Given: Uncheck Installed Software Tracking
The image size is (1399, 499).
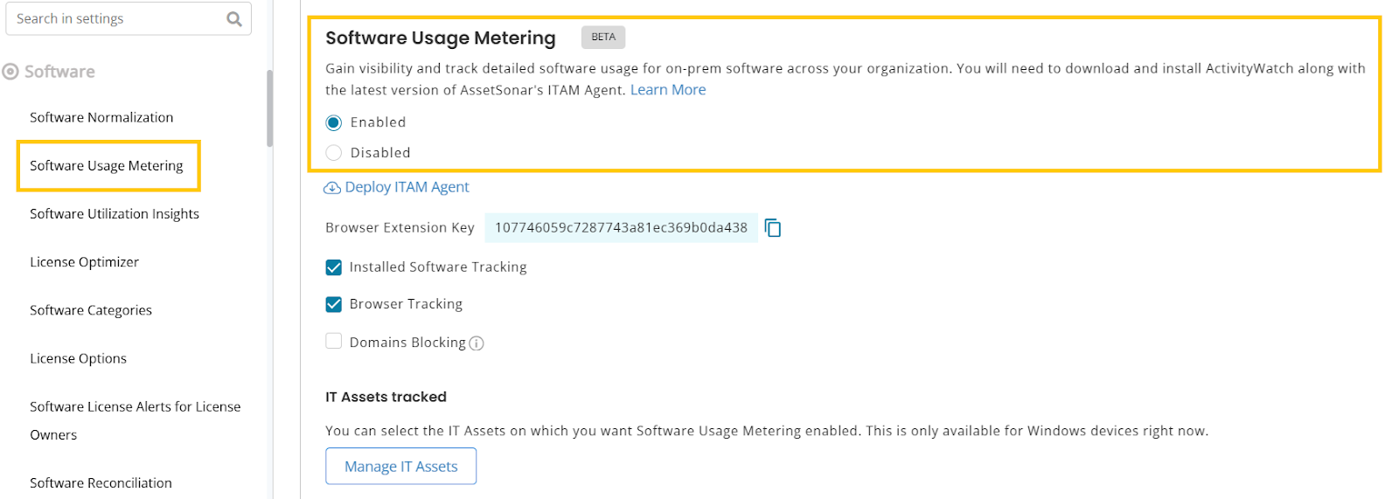Looking at the screenshot, I should pyautogui.click(x=334, y=267).
